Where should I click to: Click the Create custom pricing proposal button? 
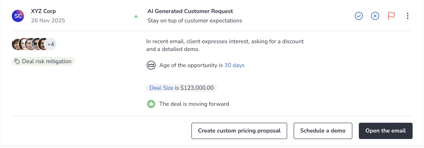point(239,131)
